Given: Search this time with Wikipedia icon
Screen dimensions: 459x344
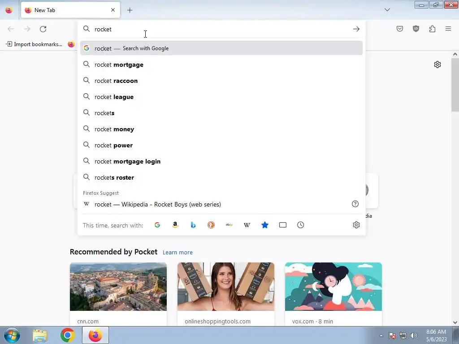Looking at the screenshot, I should coord(247,225).
